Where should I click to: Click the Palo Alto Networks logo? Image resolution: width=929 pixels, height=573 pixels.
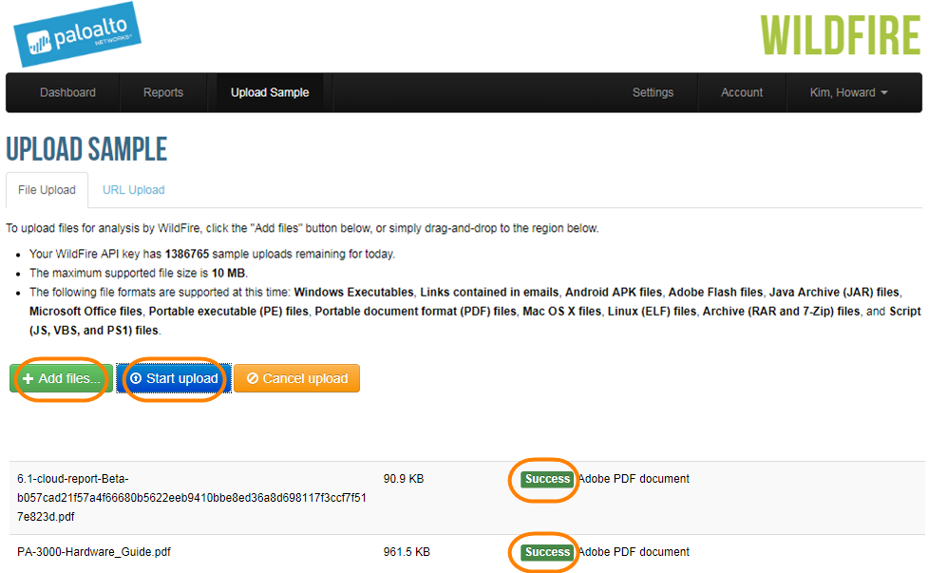(x=77, y=34)
